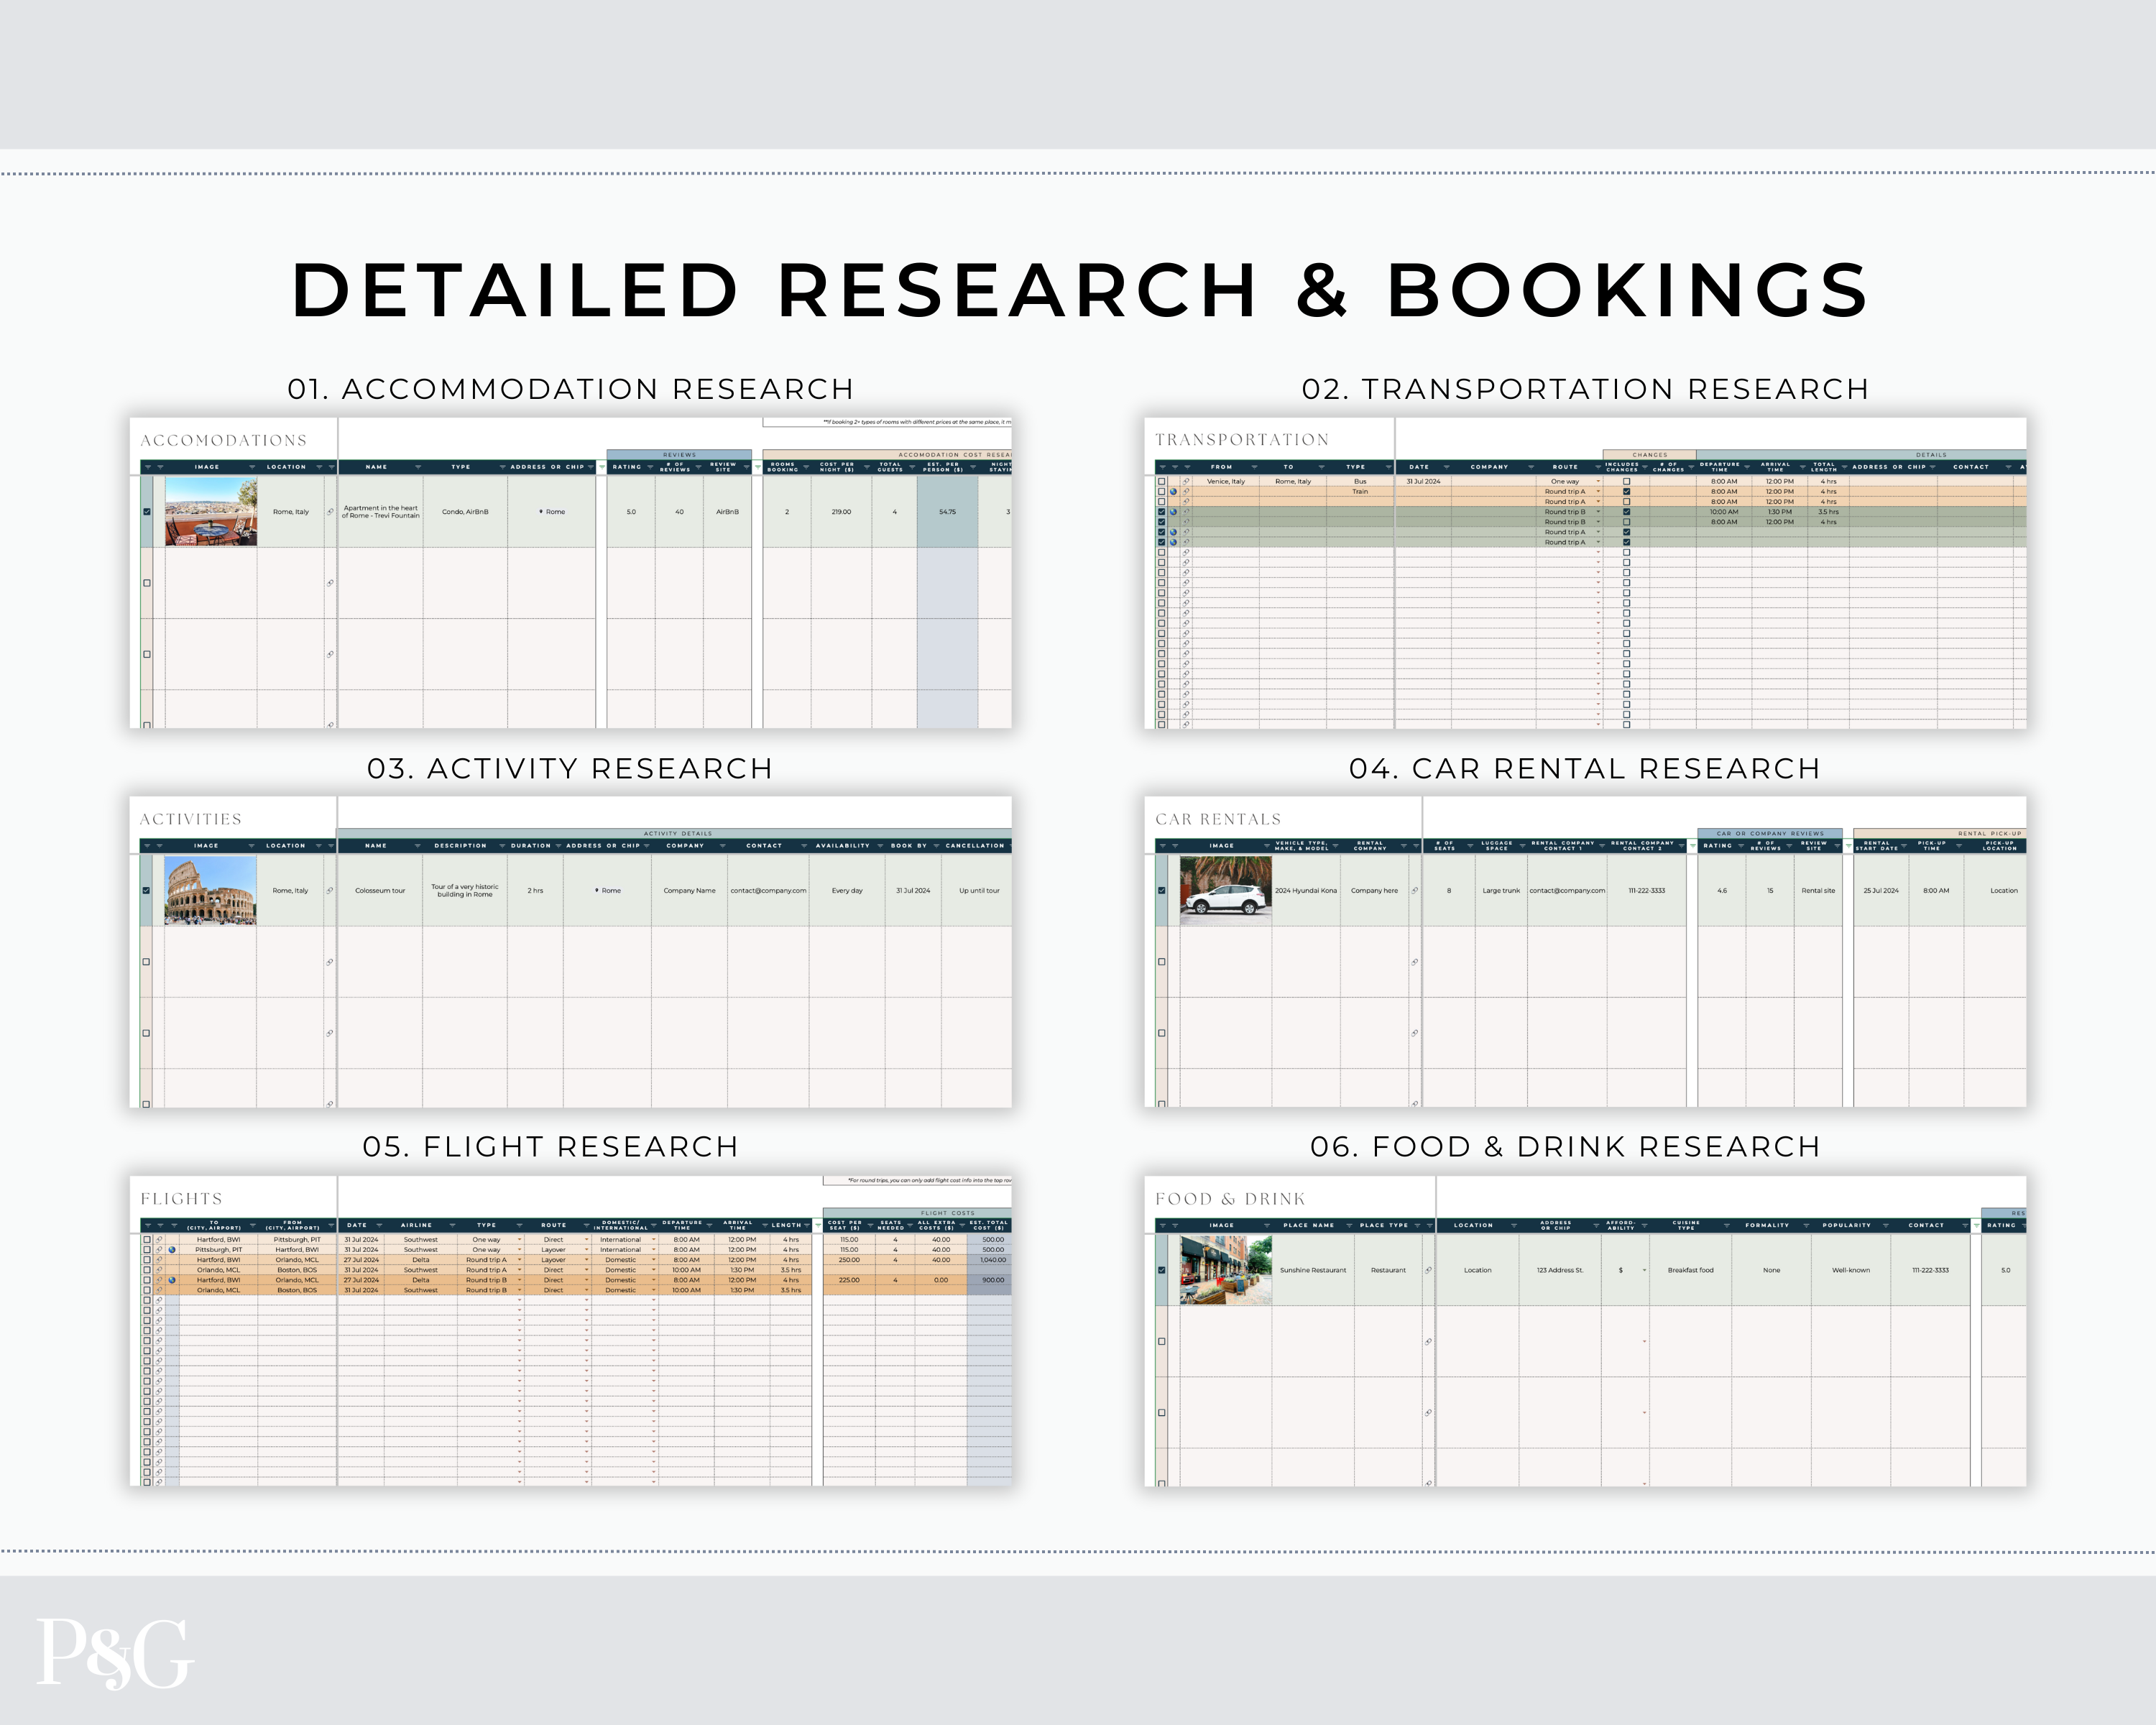Viewport: 2156px width, 1725px height.
Task: Uncheck the Rome apartment accommodation checkbox
Action: point(147,512)
